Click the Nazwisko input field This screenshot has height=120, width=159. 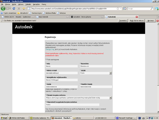[96, 66]
